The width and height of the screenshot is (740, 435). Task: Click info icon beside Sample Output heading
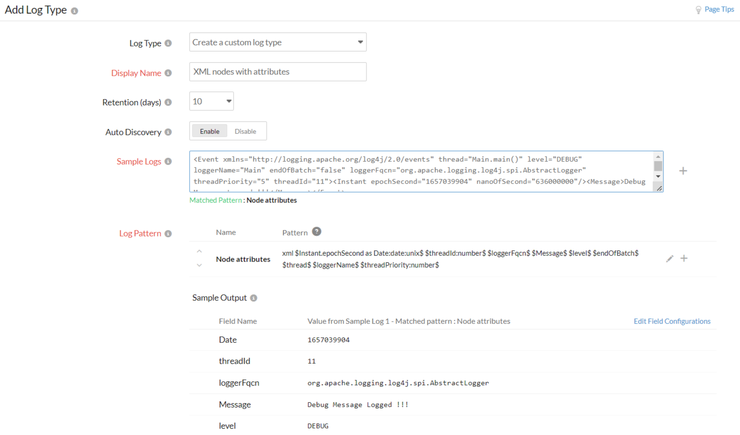pyautogui.click(x=253, y=298)
